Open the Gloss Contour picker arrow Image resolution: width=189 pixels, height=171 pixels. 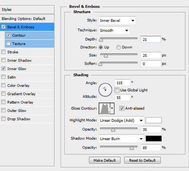pyautogui.click(x=112, y=108)
